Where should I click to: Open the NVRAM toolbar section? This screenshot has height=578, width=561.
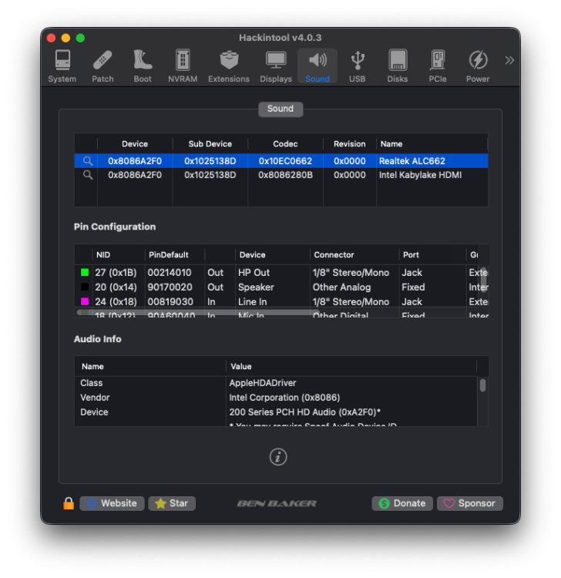tap(183, 66)
